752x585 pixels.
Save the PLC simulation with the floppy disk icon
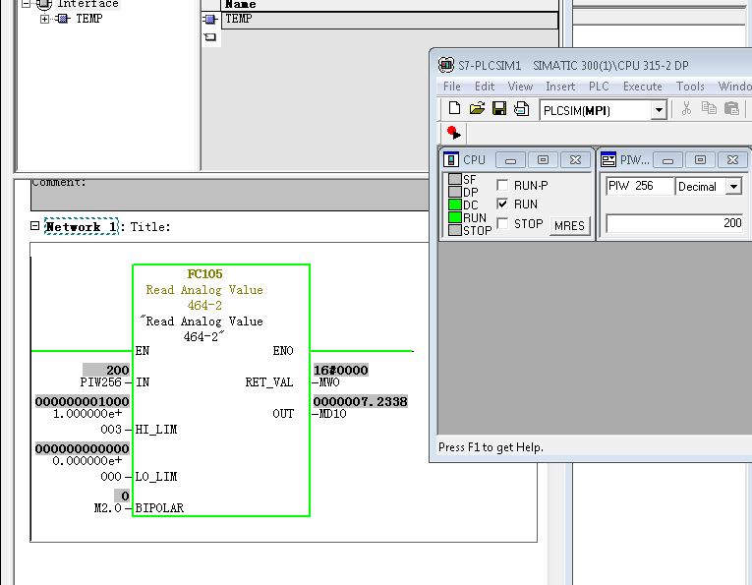pyautogui.click(x=499, y=109)
